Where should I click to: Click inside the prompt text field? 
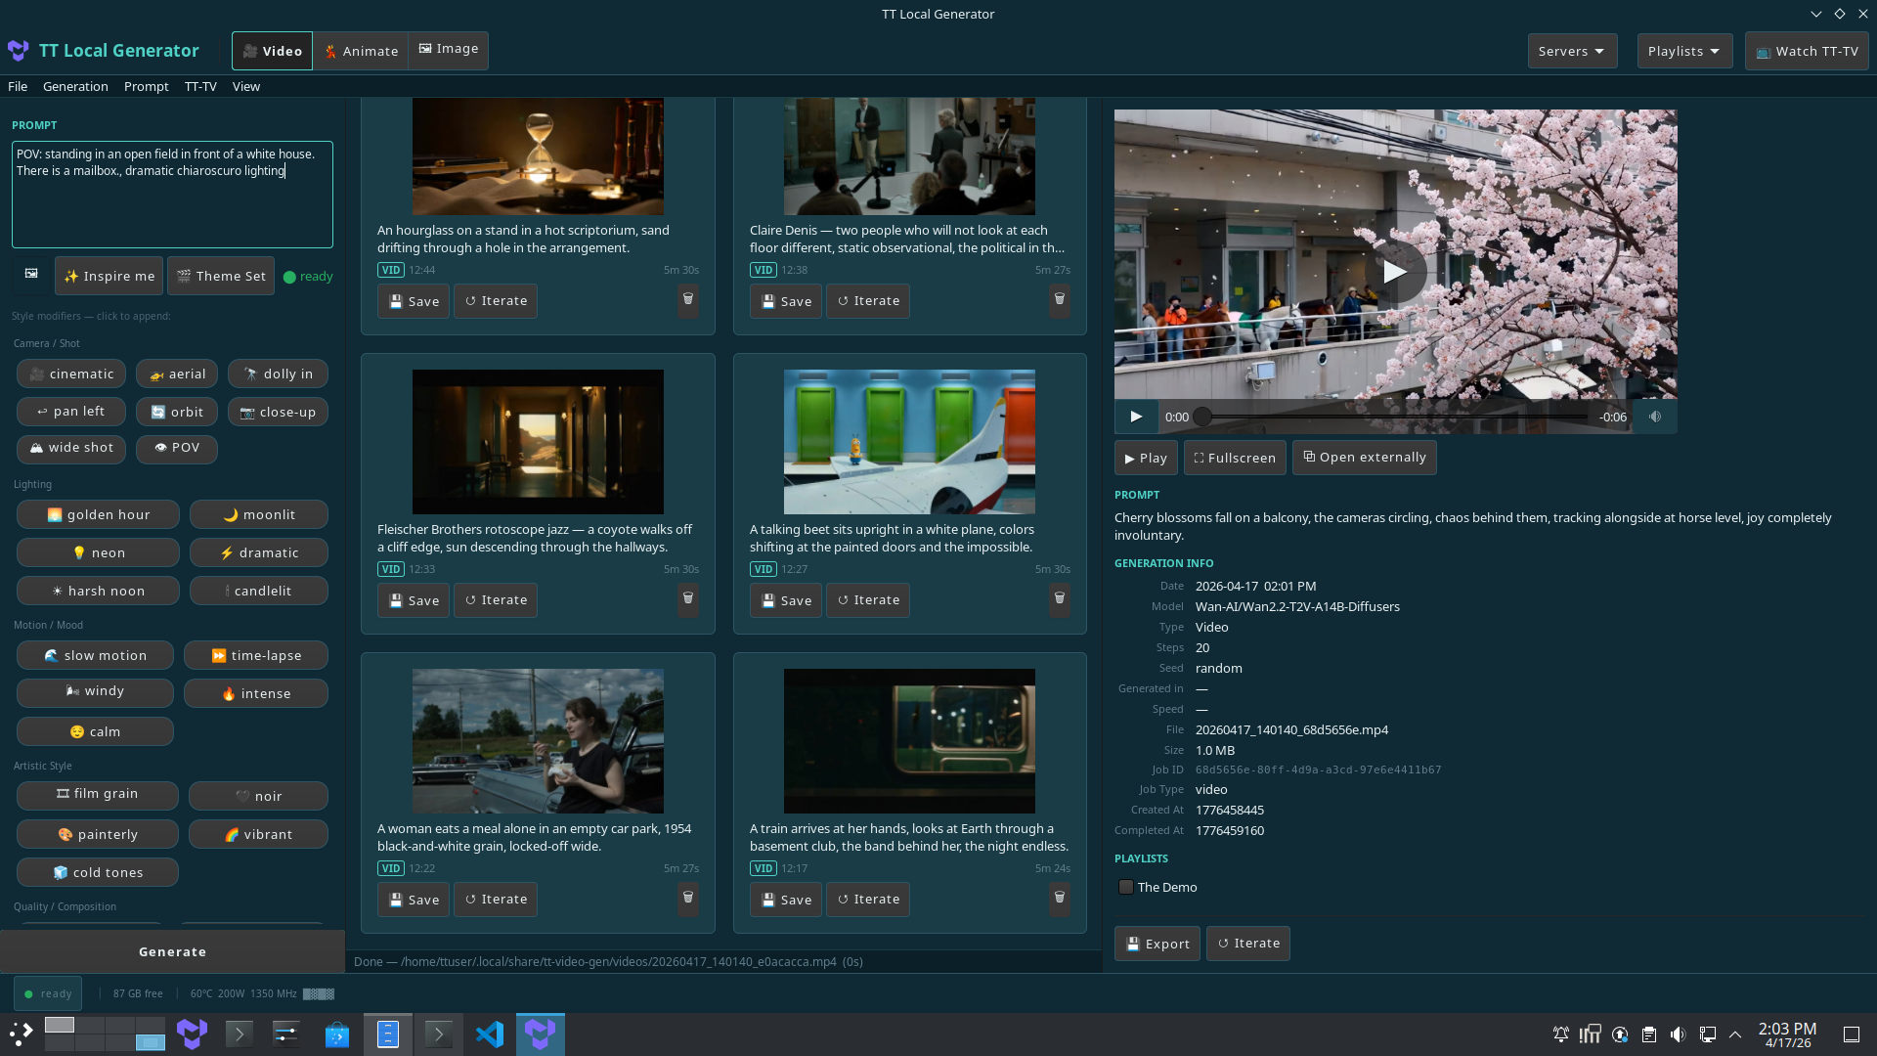(172, 194)
